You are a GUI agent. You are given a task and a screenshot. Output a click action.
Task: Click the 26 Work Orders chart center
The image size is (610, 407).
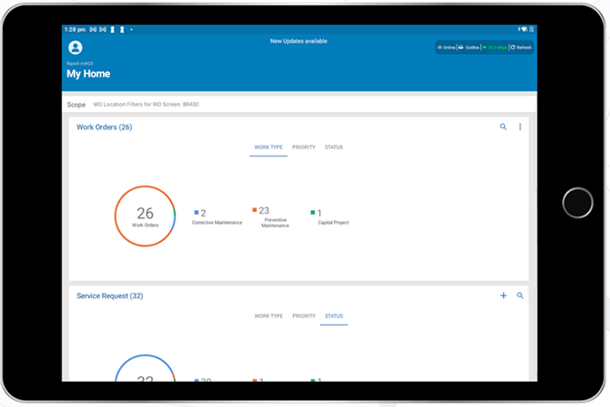coord(145,216)
